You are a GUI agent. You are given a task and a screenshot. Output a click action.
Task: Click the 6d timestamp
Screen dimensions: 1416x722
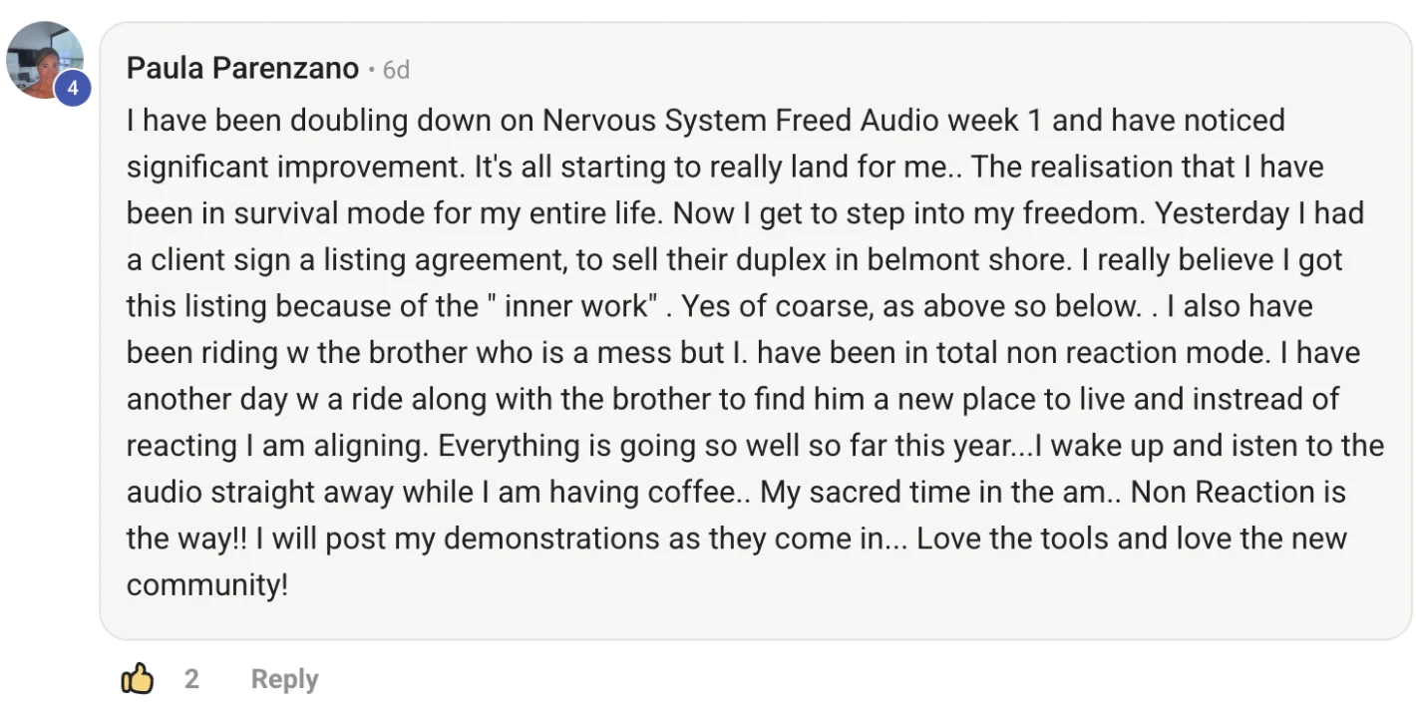point(396,70)
